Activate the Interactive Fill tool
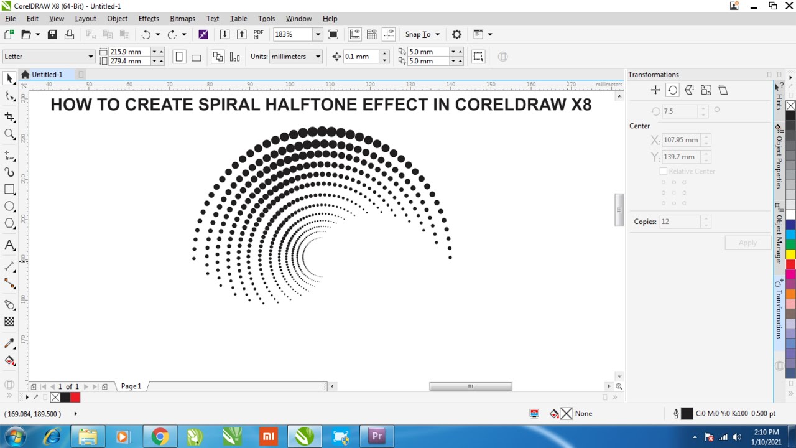The image size is (796, 448). [9, 361]
